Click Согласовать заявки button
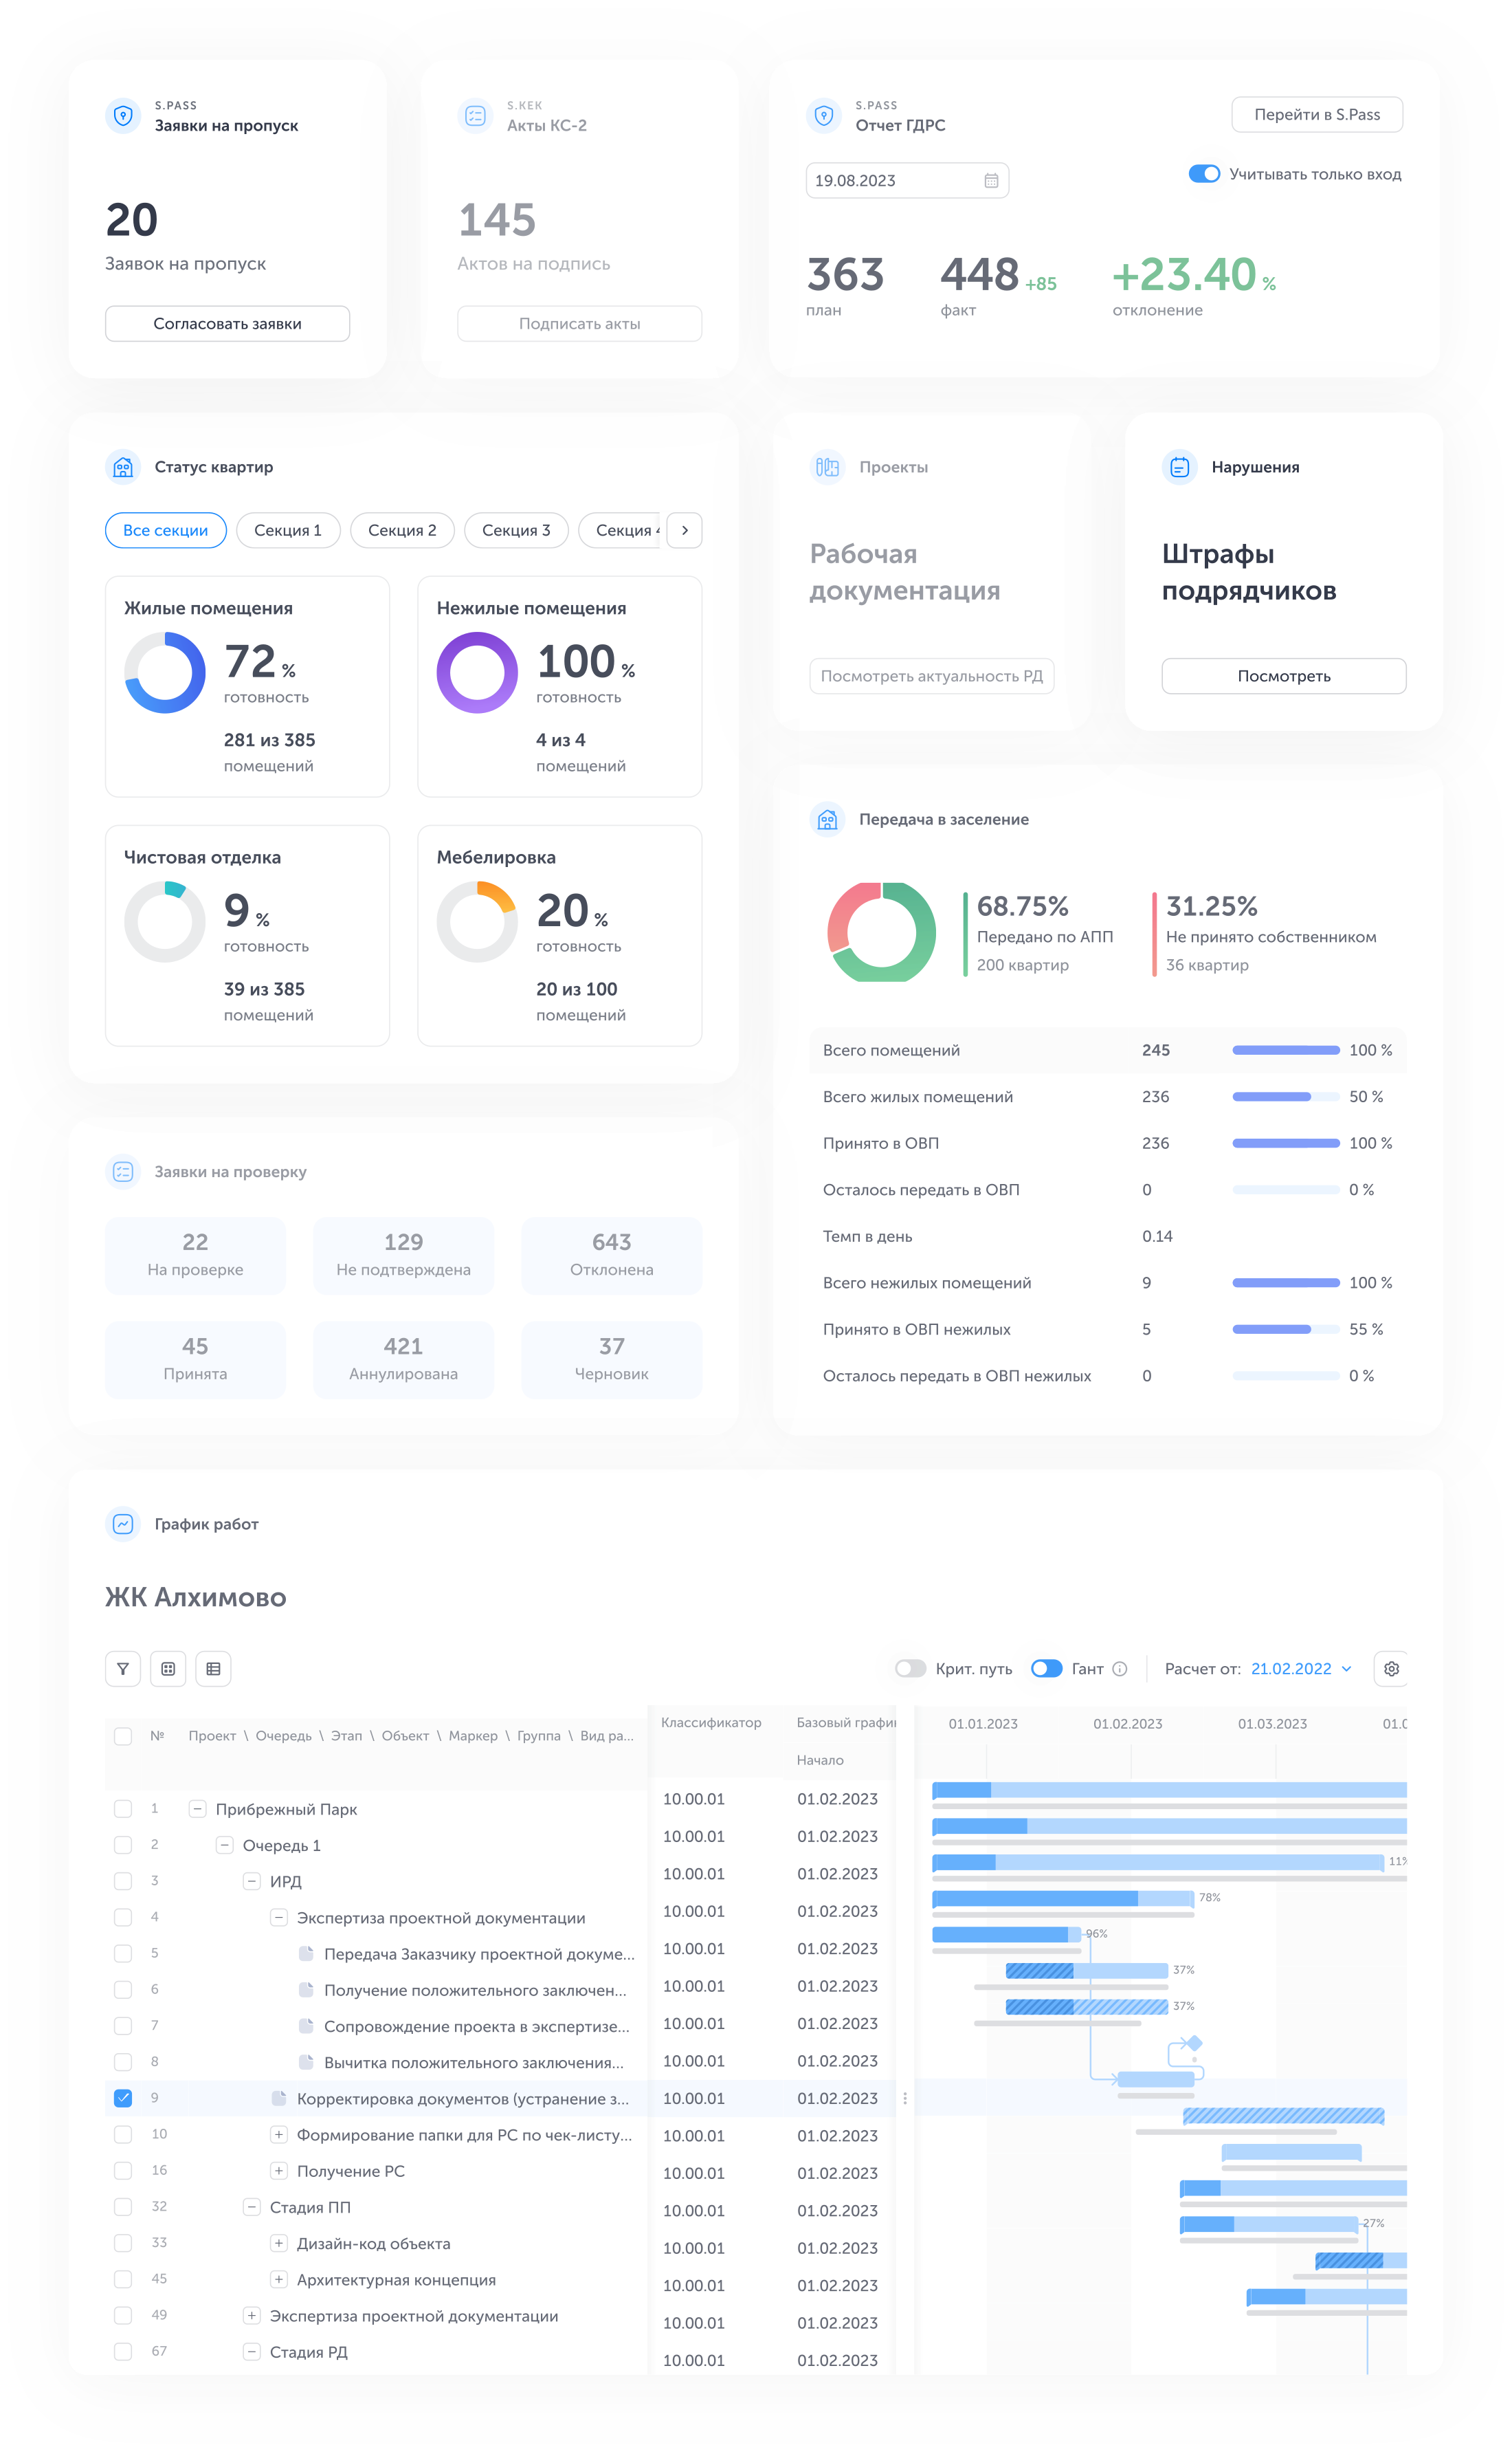Viewport: 1512px width, 2454px height. 227,323
